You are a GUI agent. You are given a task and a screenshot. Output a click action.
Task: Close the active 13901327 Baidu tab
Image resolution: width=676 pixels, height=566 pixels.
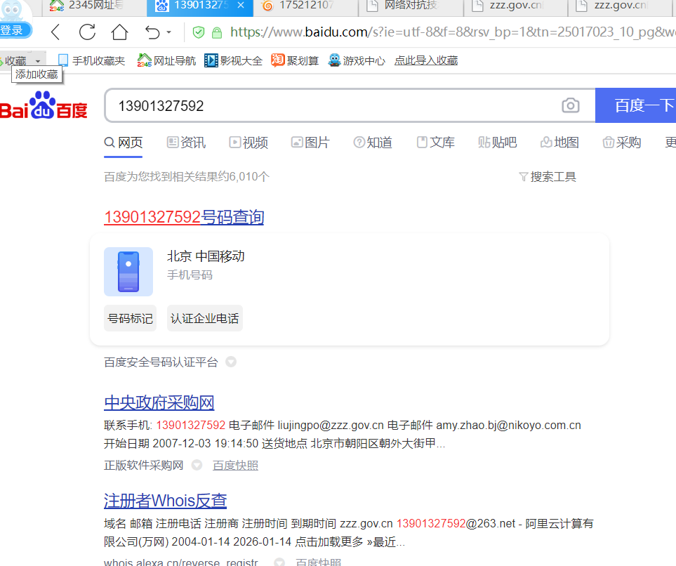[x=241, y=5]
